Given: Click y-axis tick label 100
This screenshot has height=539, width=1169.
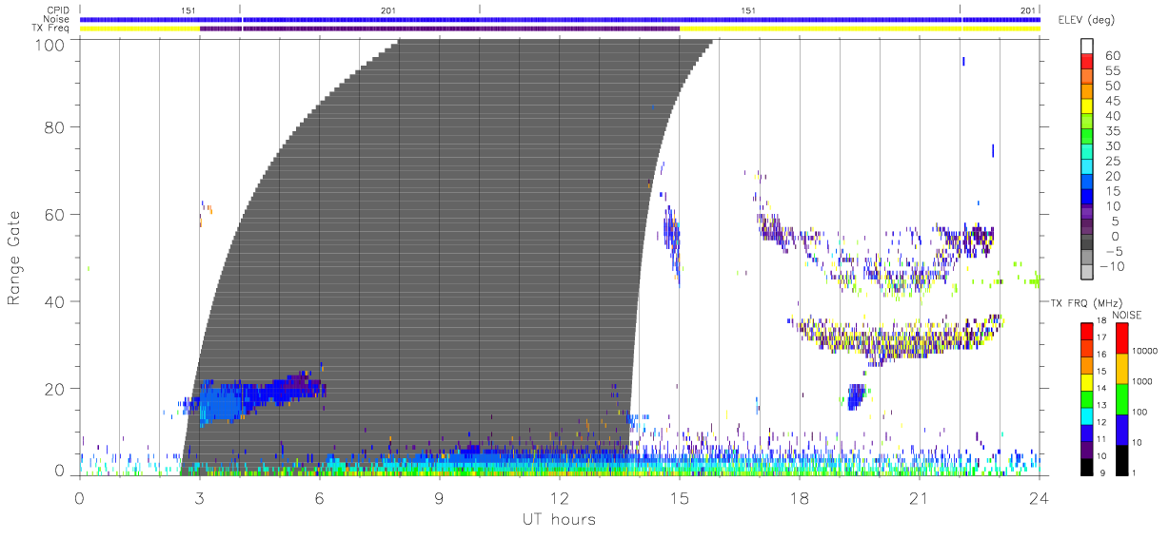Looking at the screenshot, I should pyautogui.click(x=49, y=44).
